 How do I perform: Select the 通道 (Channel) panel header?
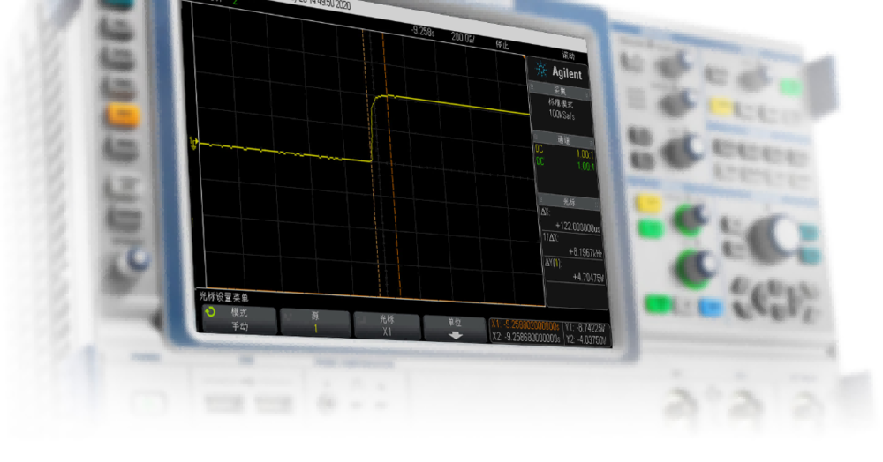click(x=562, y=140)
